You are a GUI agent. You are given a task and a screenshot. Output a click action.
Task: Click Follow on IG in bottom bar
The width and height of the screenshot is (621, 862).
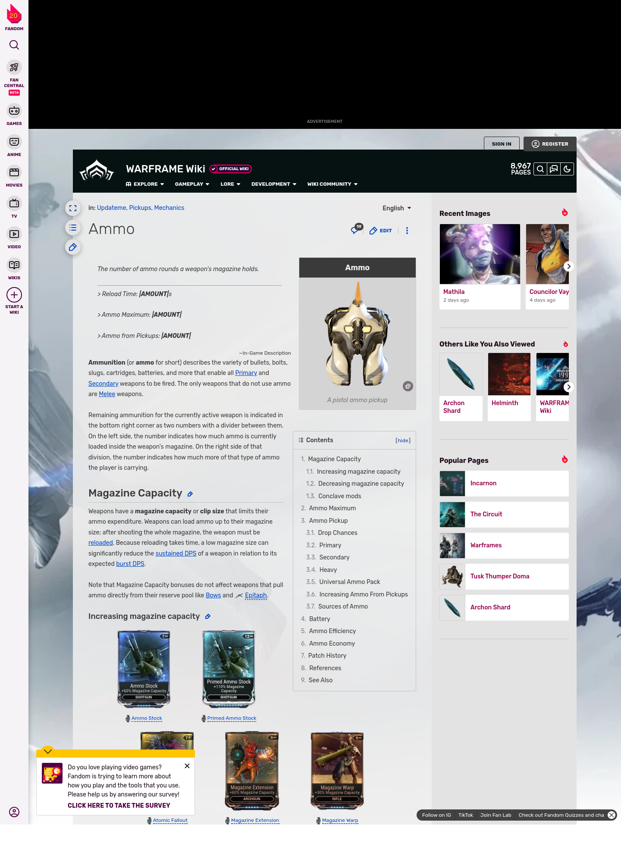coord(436,815)
